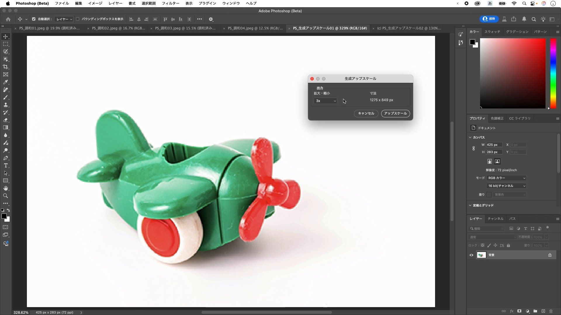Viewport: 561px width, 315px height.
Task: Open the 3x scale dropdown
Action: [325, 101]
